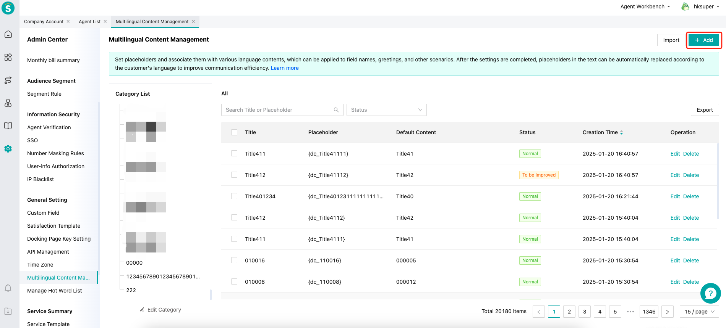
Task: Open the home icon in left rail
Action: pos(8,34)
